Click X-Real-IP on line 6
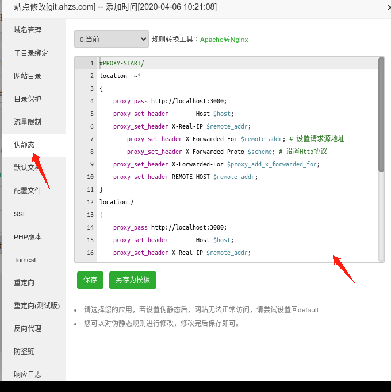The width and height of the screenshot is (391, 392). [187, 126]
